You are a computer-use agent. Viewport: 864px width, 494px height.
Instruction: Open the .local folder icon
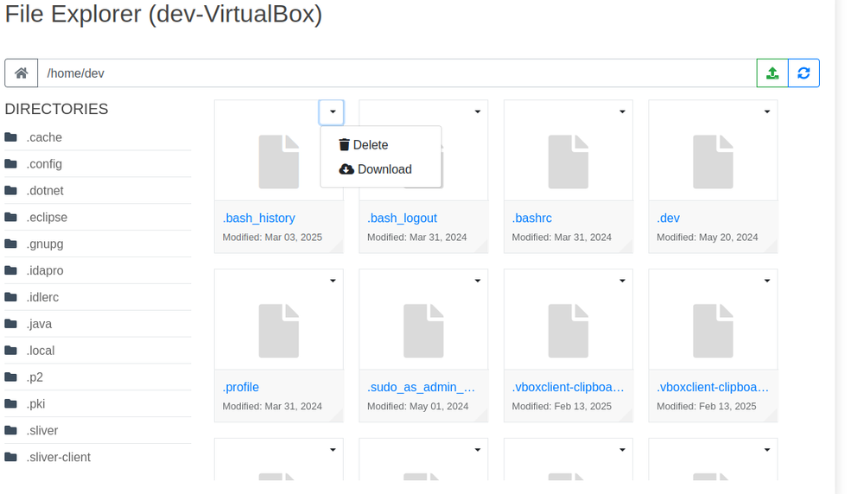[x=11, y=351]
